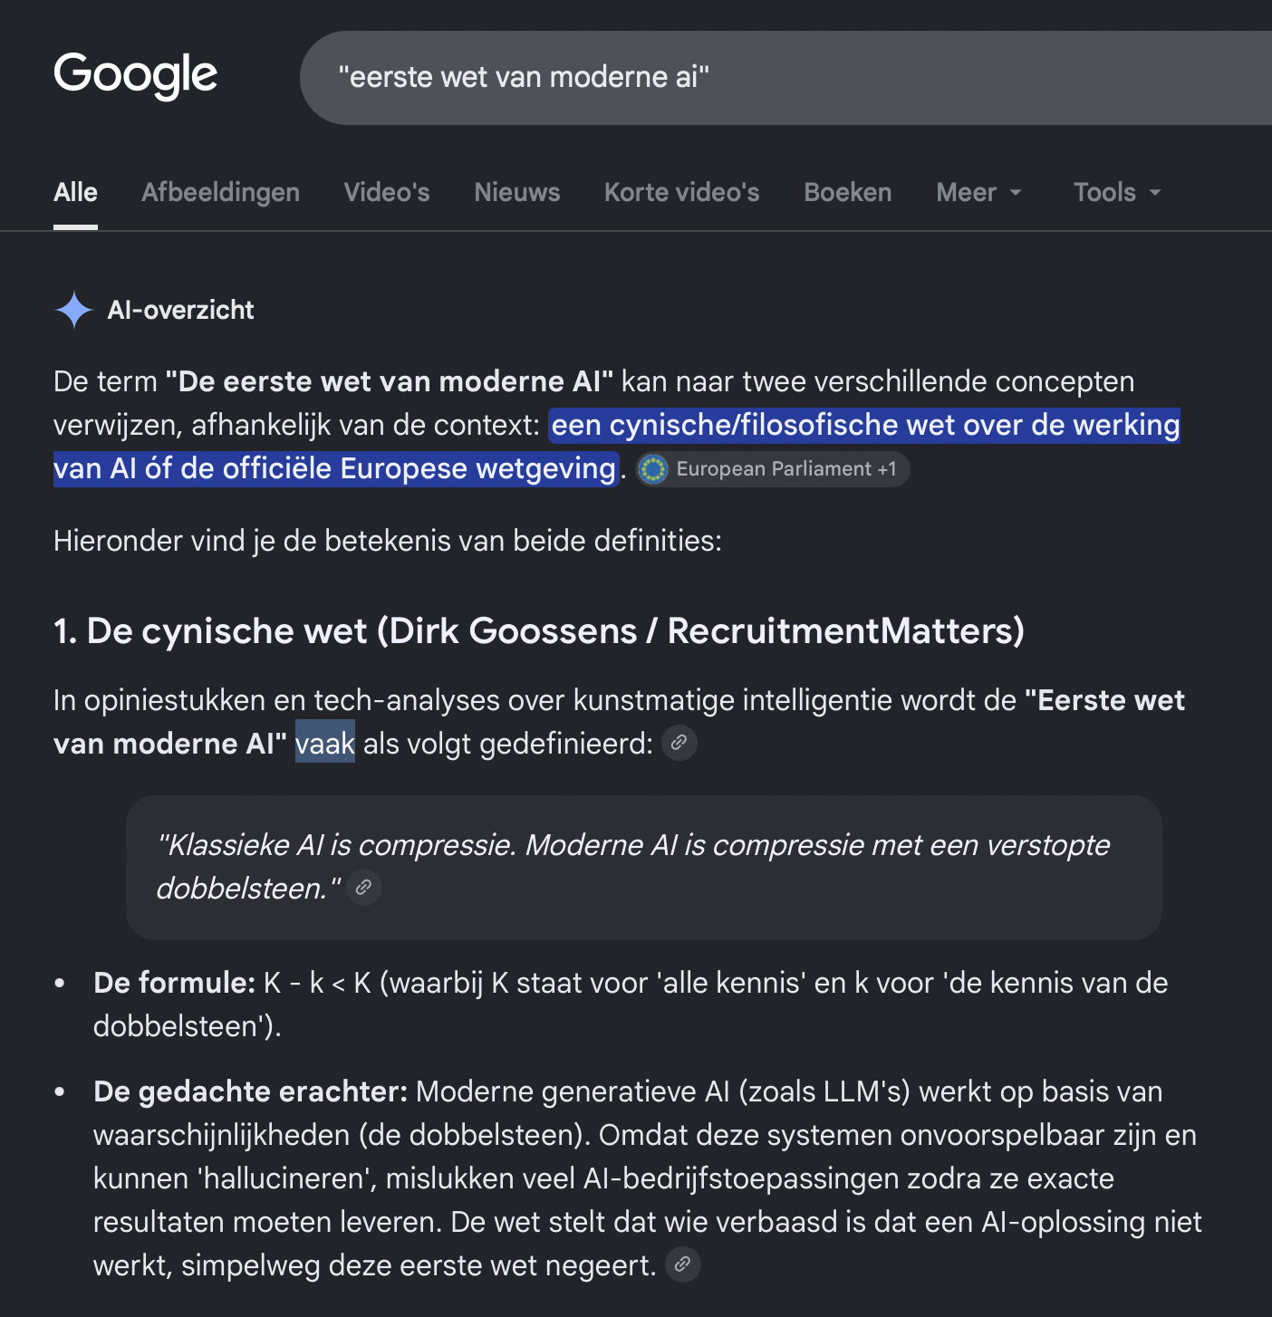Click the quoted 'Klassieke AI is compressie' block
This screenshot has height=1317, width=1272.
[644, 867]
